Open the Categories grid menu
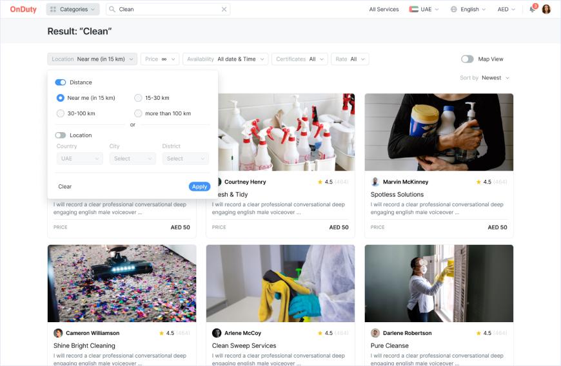The width and height of the screenshot is (561, 366). tap(73, 9)
